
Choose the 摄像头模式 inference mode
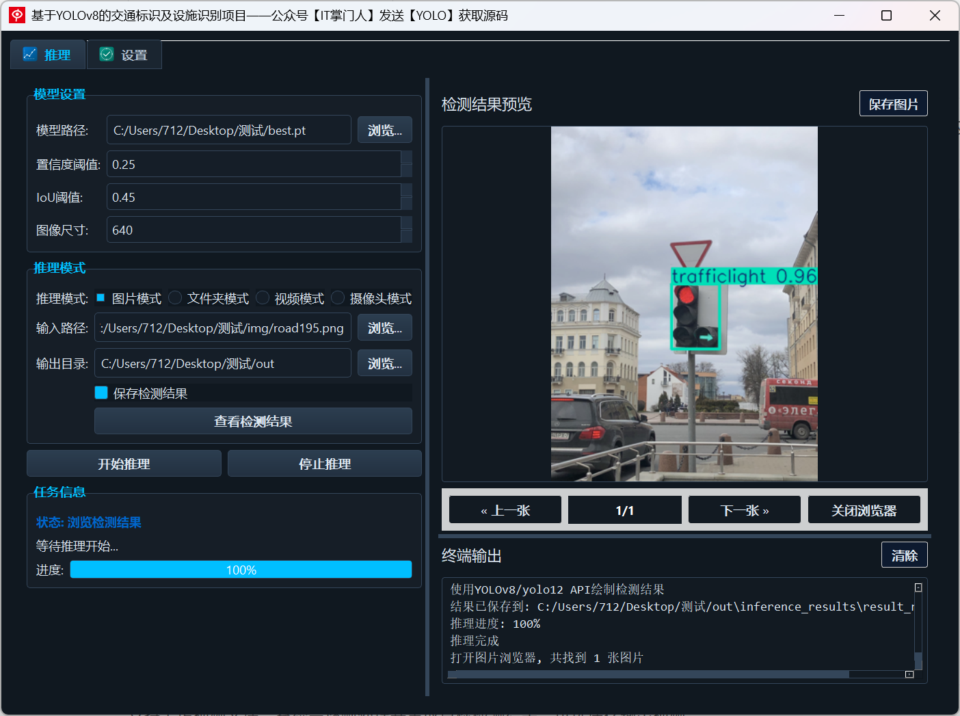(338, 297)
